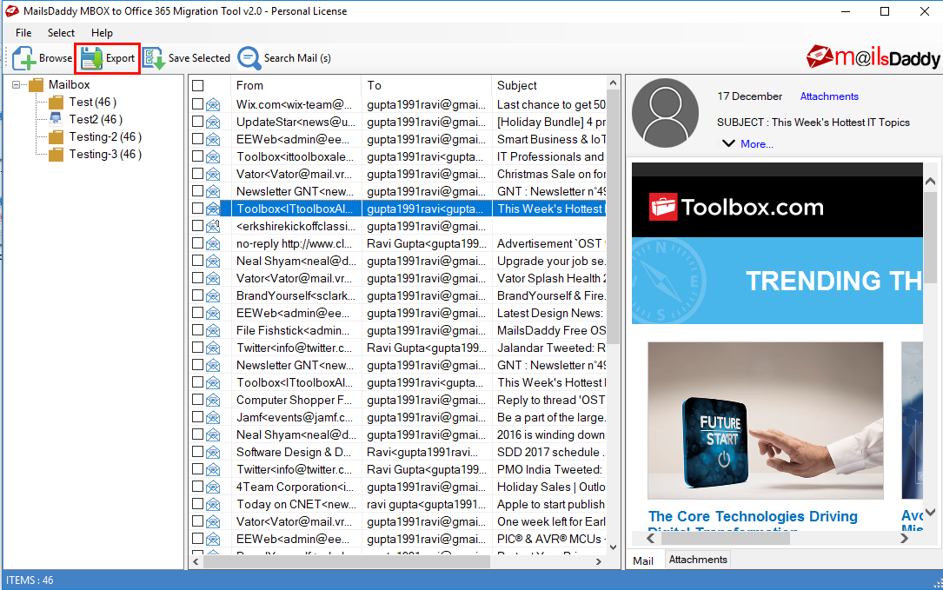Select the Testing-3 (46) tree label
943x590 pixels.
pyautogui.click(x=105, y=155)
